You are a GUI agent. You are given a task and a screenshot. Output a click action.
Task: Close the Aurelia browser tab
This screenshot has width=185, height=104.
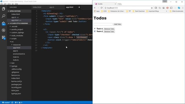pos(115,4)
